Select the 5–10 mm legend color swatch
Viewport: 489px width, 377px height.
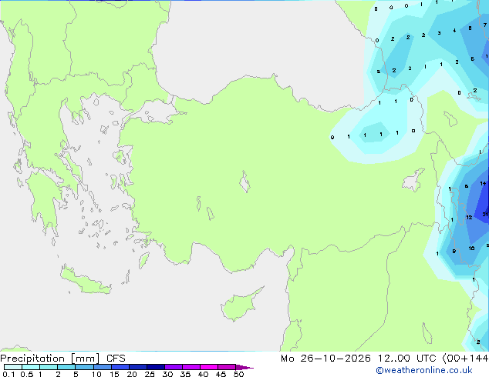(84, 367)
